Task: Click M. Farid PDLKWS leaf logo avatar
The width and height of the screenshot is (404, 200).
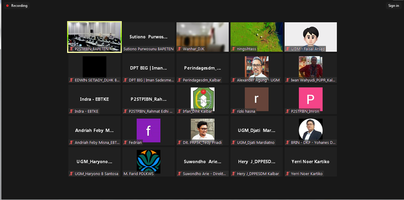Action: tap(148, 161)
